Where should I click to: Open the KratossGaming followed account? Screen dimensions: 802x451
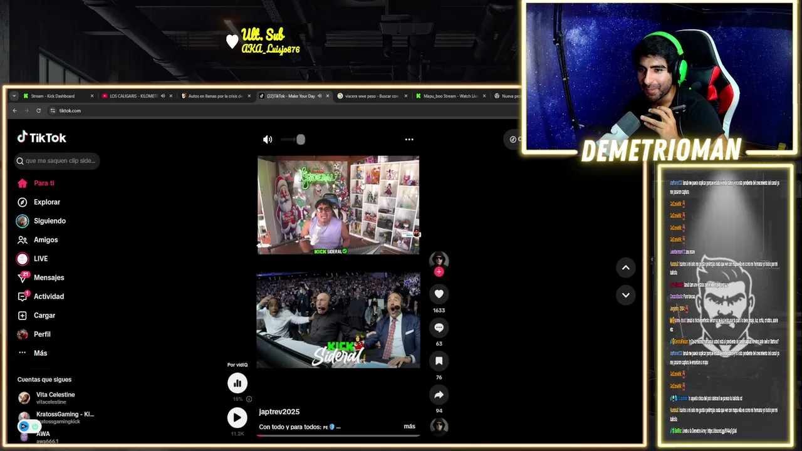tap(56, 417)
